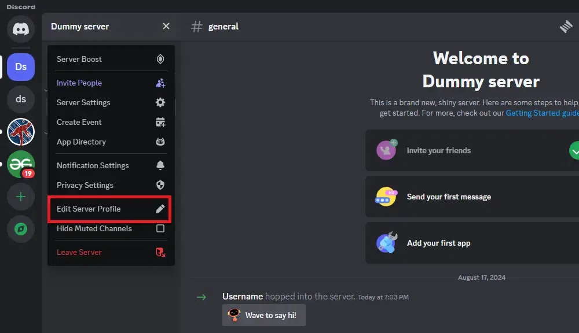The image size is (579, 333).
Task: Select Create Event menu entry
Action: click(x=111, y=122)
